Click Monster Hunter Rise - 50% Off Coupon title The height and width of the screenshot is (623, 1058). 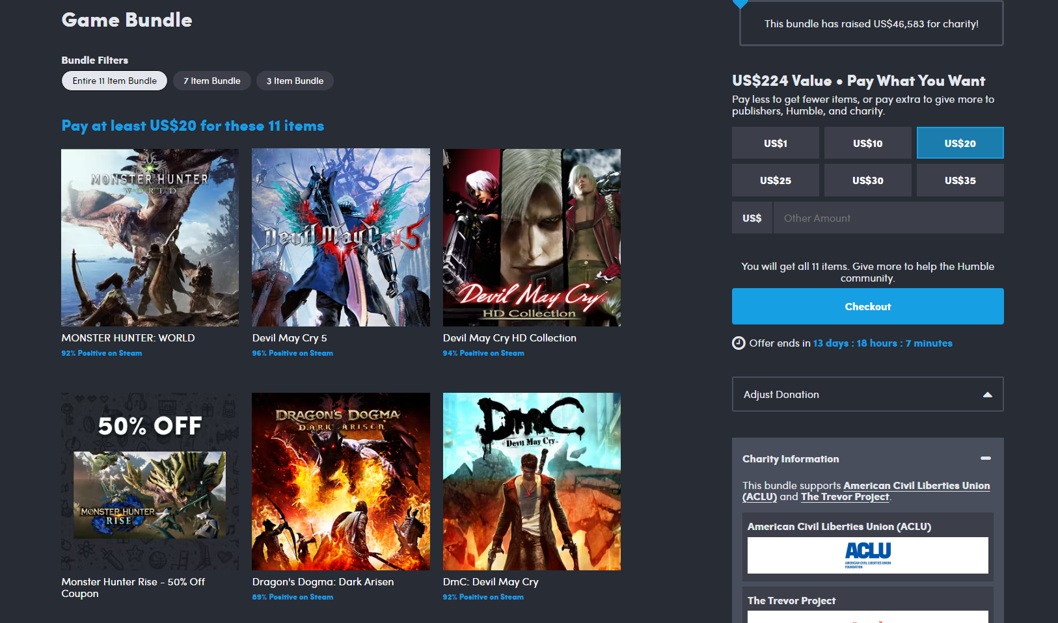click(133, 587)
